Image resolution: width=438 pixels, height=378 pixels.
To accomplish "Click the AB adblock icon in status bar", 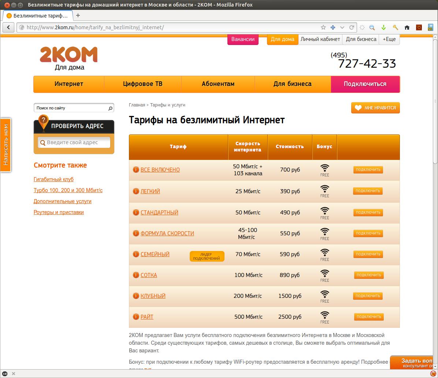I will click(x=5, y=374).
